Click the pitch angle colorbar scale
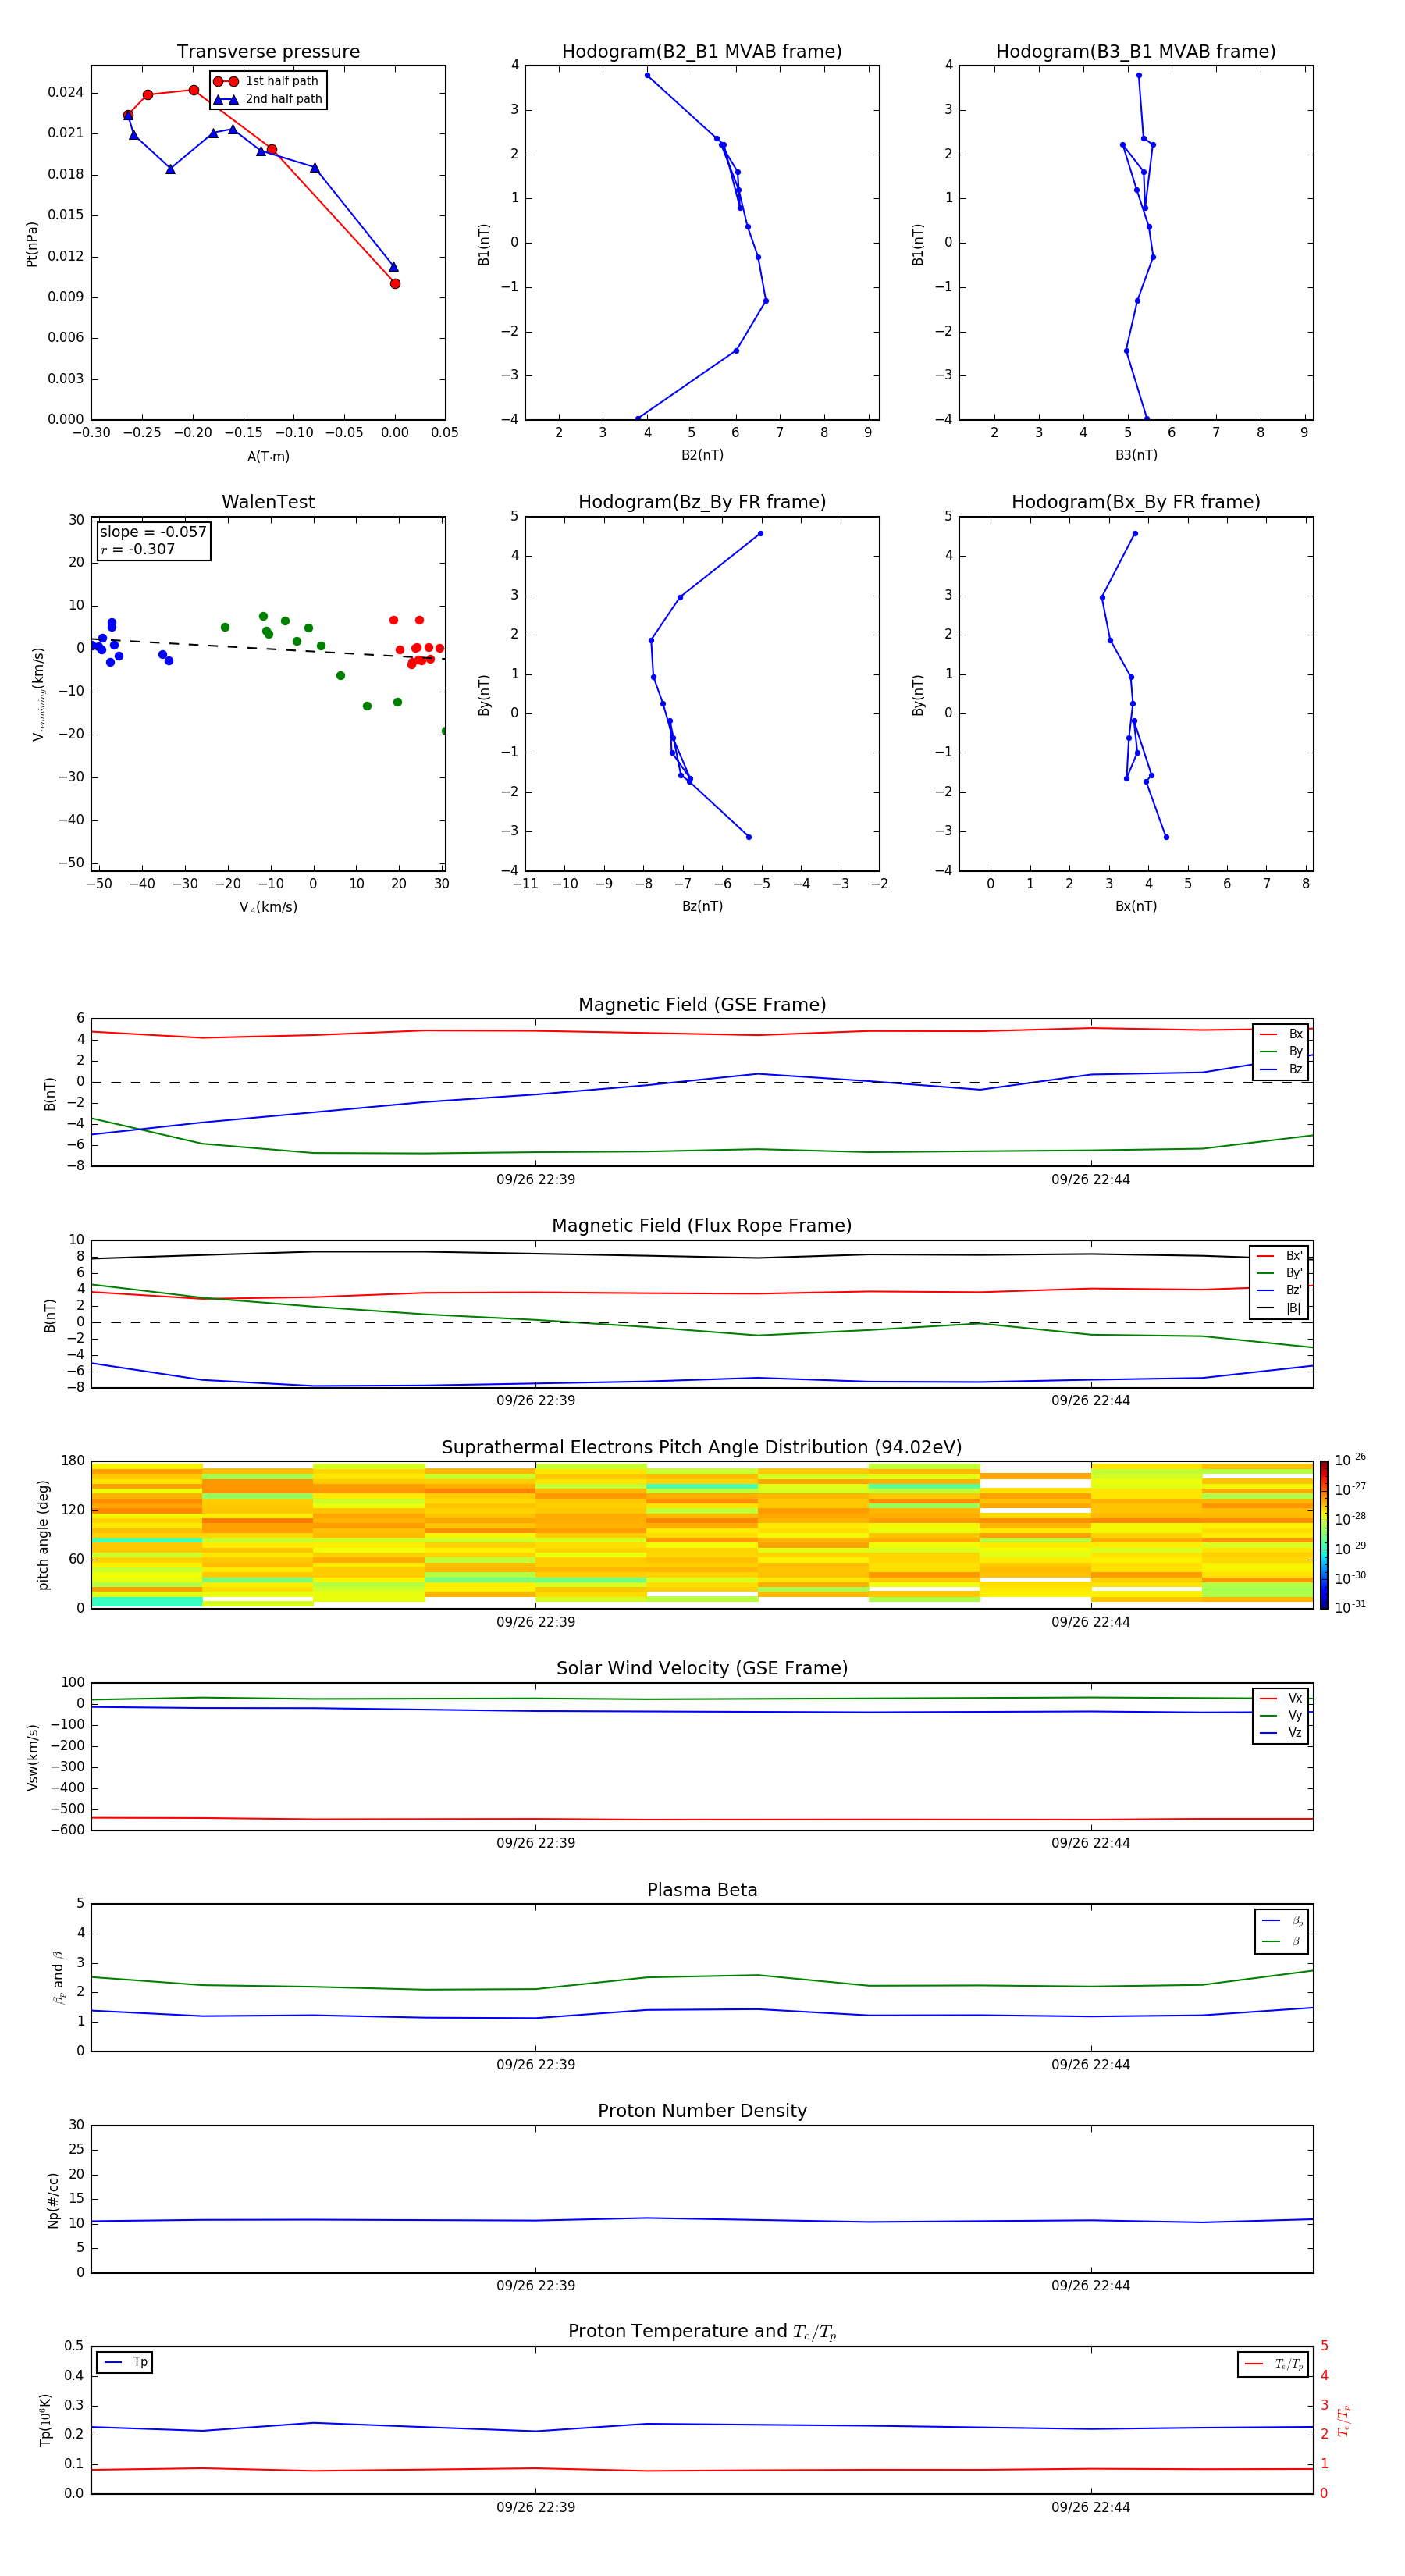Screen dimensions: 1405x2576 (1324, 1534)
